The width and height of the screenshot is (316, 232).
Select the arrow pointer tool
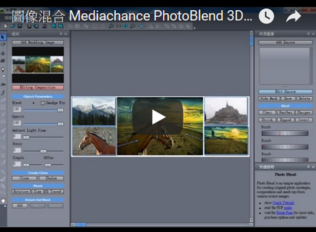click(x=3, y=37)
